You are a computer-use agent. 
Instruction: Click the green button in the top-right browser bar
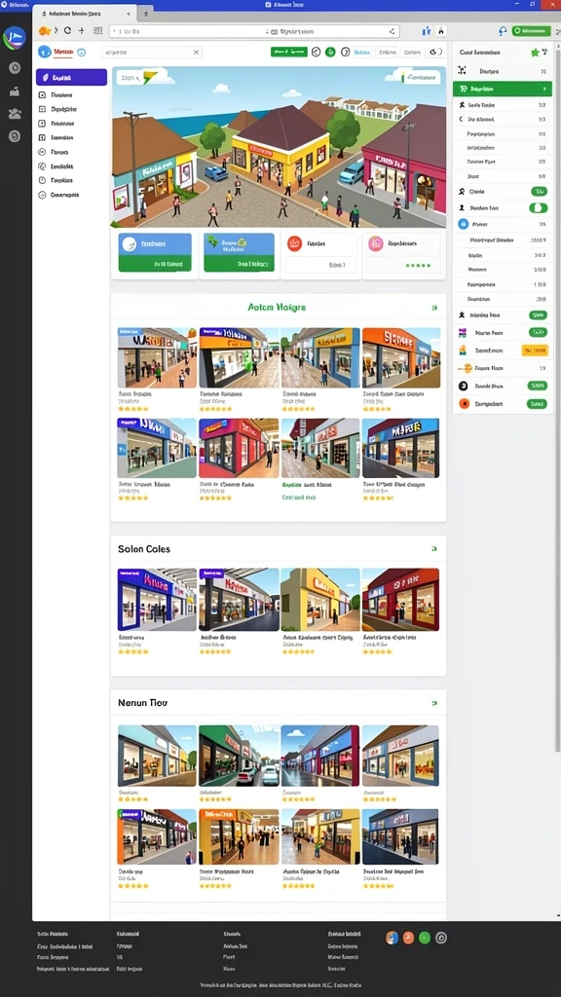(x=532, y=30)
